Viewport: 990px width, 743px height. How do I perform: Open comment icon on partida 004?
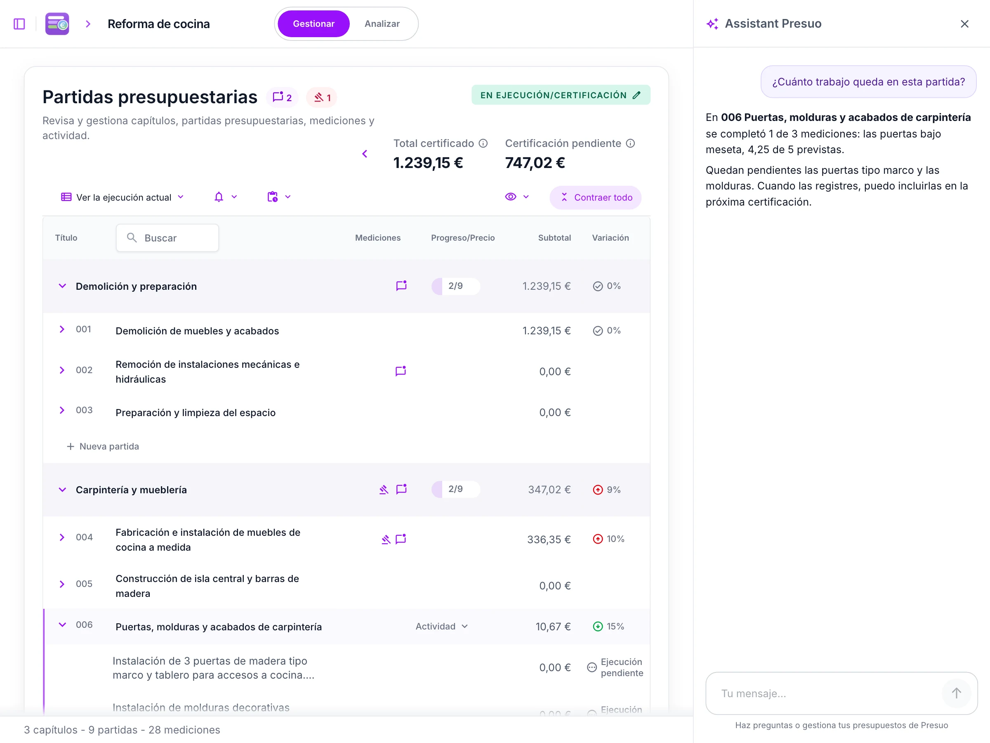pos(401,539)
